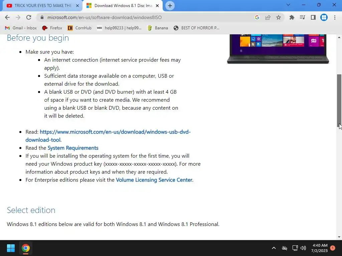Screen dimensions: 342x256
Task: Open the Windows Start menu
Action: point(11,248)
